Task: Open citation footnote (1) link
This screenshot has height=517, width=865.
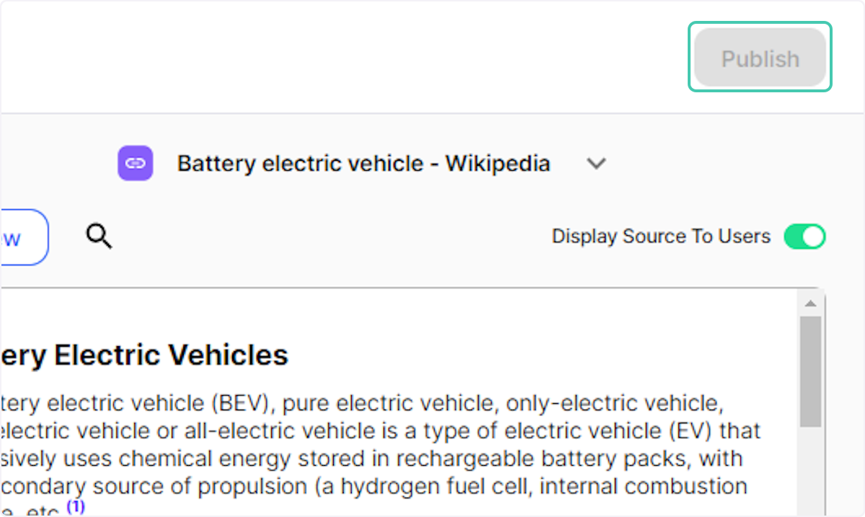Action: (76, 507)
